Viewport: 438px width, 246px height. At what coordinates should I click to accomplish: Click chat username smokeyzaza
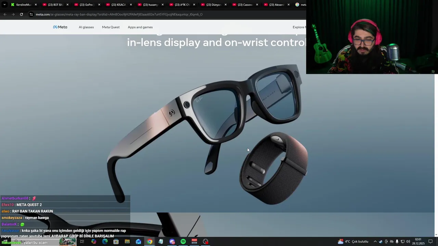(x=12, y=218)
